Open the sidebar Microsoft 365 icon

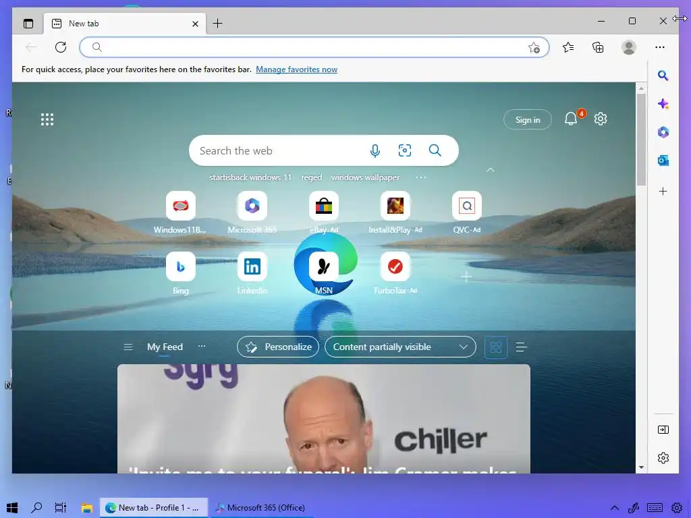(x=663, y=132)
